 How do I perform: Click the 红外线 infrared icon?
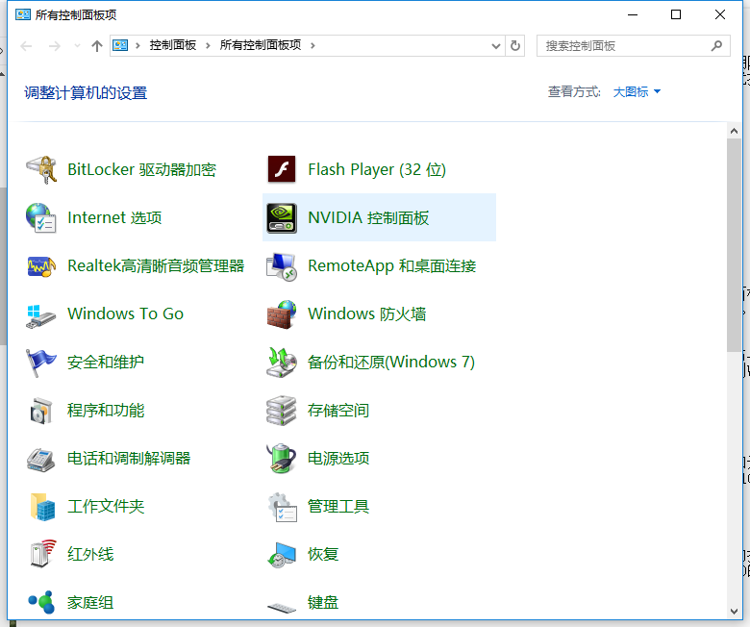pyautogui.click(x=41, y=554)
